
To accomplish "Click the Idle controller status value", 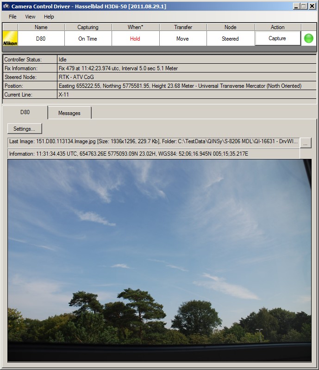I will point(187,60).
